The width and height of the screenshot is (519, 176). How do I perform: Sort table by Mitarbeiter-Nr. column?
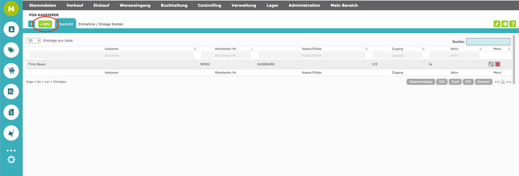click(226, 49)
